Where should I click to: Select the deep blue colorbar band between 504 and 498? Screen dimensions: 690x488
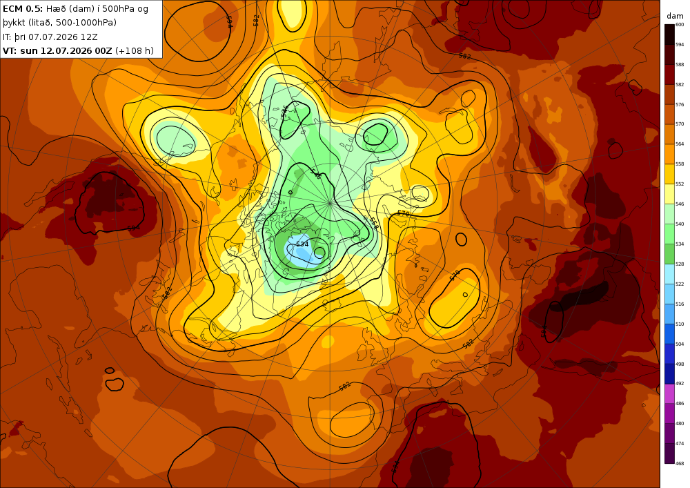coord(669,354)
